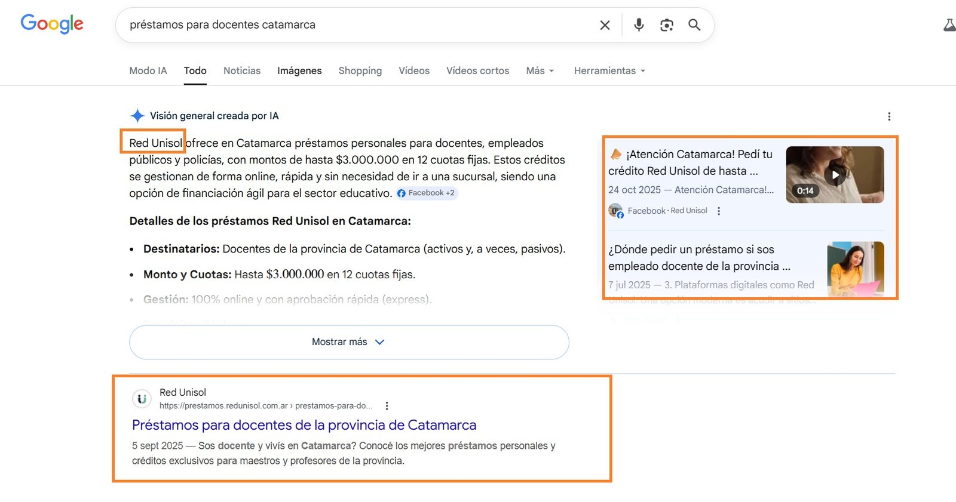Open Préstamos para docentes de Catamarca link

(304, 425)
